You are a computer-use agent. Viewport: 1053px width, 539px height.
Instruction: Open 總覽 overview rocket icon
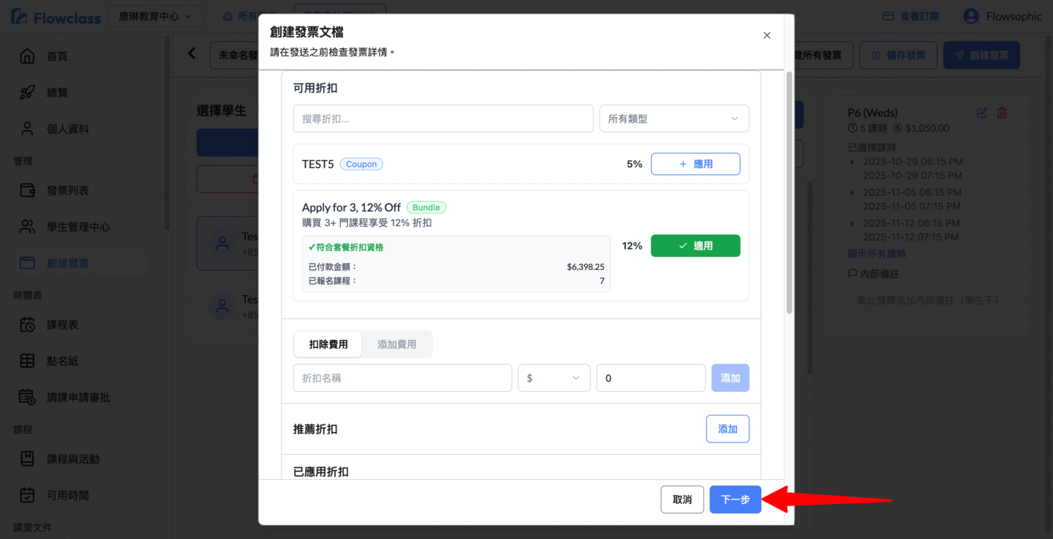click(27, 93)
